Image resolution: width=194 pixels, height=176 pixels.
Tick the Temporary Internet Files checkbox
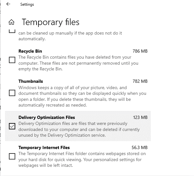pos(12,156)
